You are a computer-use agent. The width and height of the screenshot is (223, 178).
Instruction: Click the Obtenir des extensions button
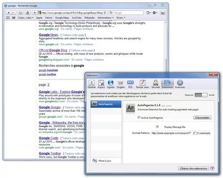194,168
